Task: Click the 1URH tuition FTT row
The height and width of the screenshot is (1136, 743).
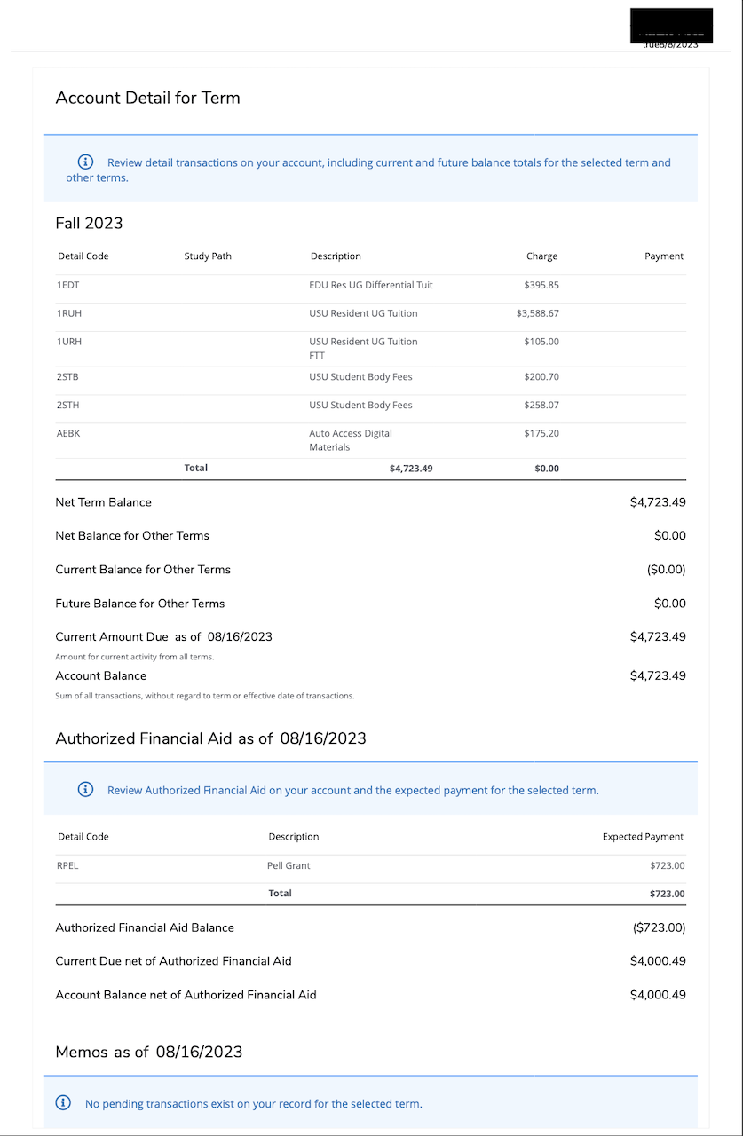Action: [x=68, y=342]
